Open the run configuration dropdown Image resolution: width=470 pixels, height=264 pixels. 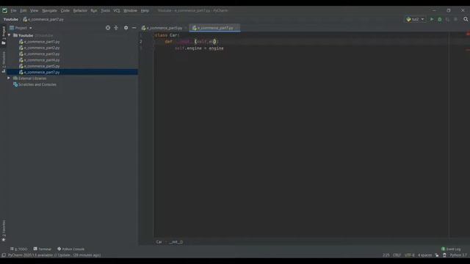[415, 20]
